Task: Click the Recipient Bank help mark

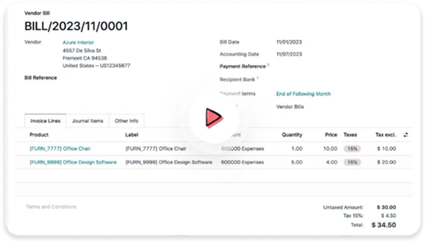Action: [258, 78]
